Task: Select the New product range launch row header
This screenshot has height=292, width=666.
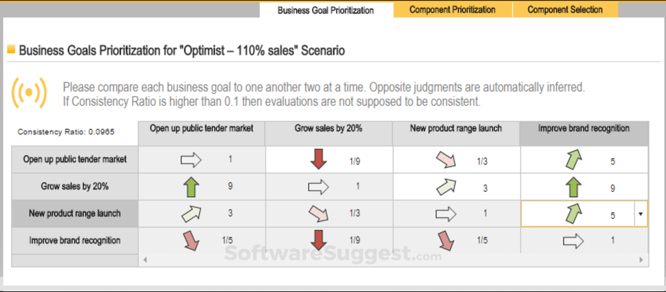Action: click(x=74, y=214)
